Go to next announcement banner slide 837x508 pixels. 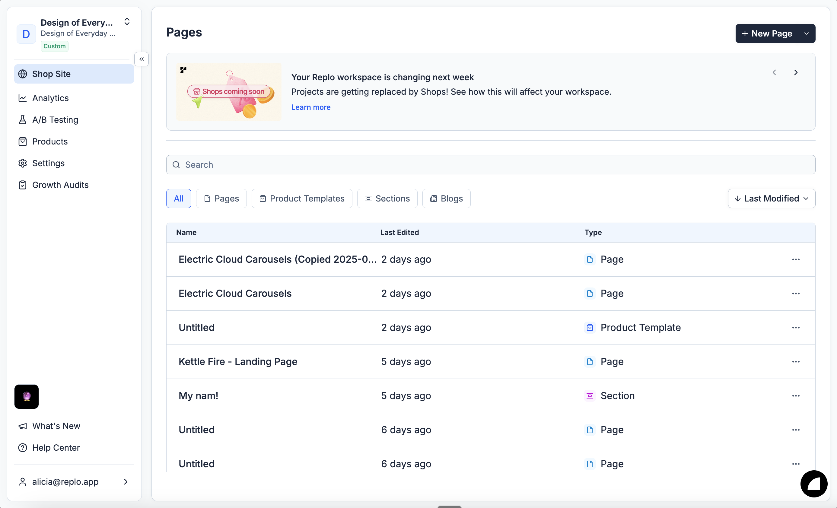pyautogui.click(x=796, y=72)
